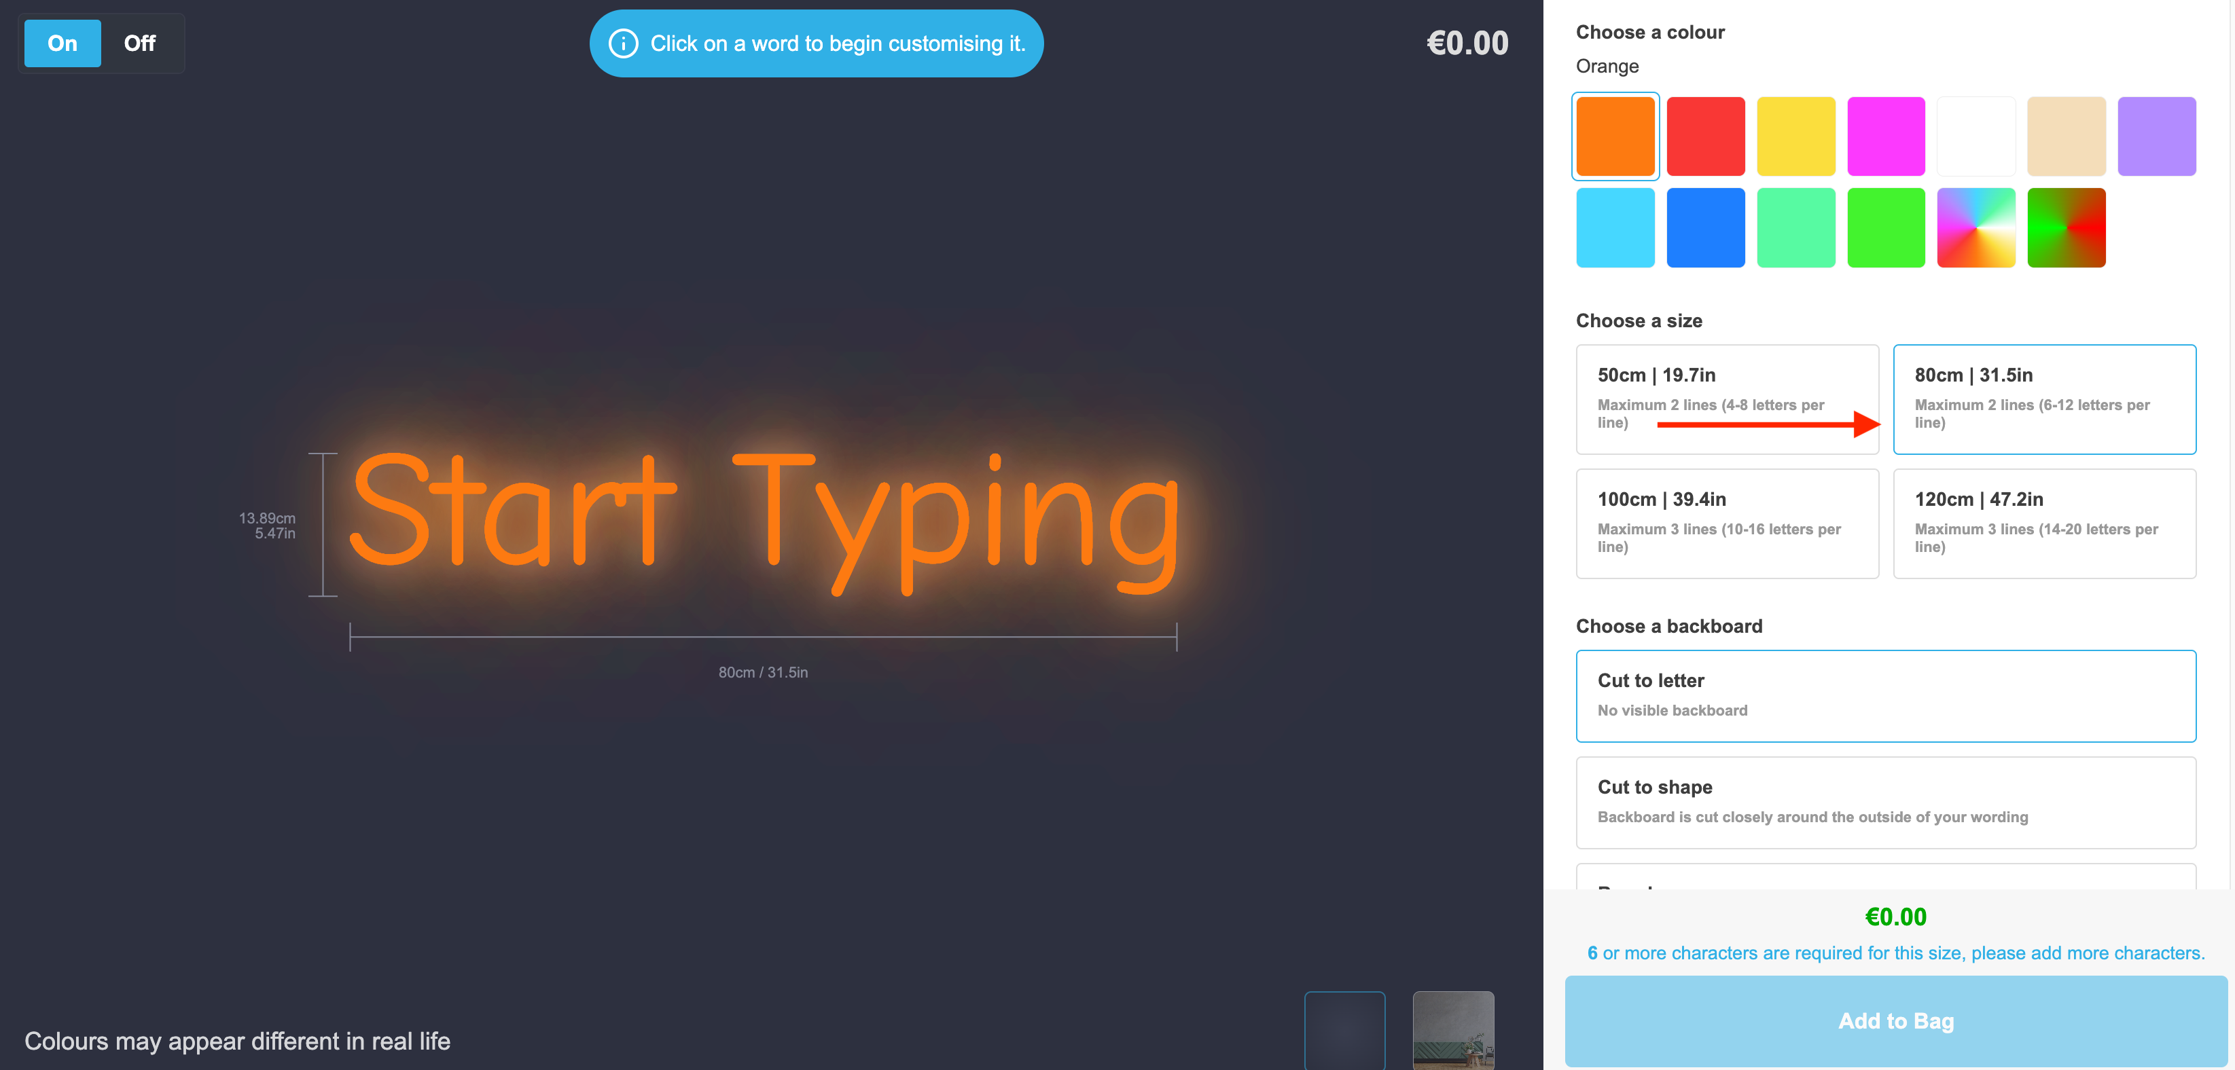Select the light purple colour swatch

pos(2156,136)
